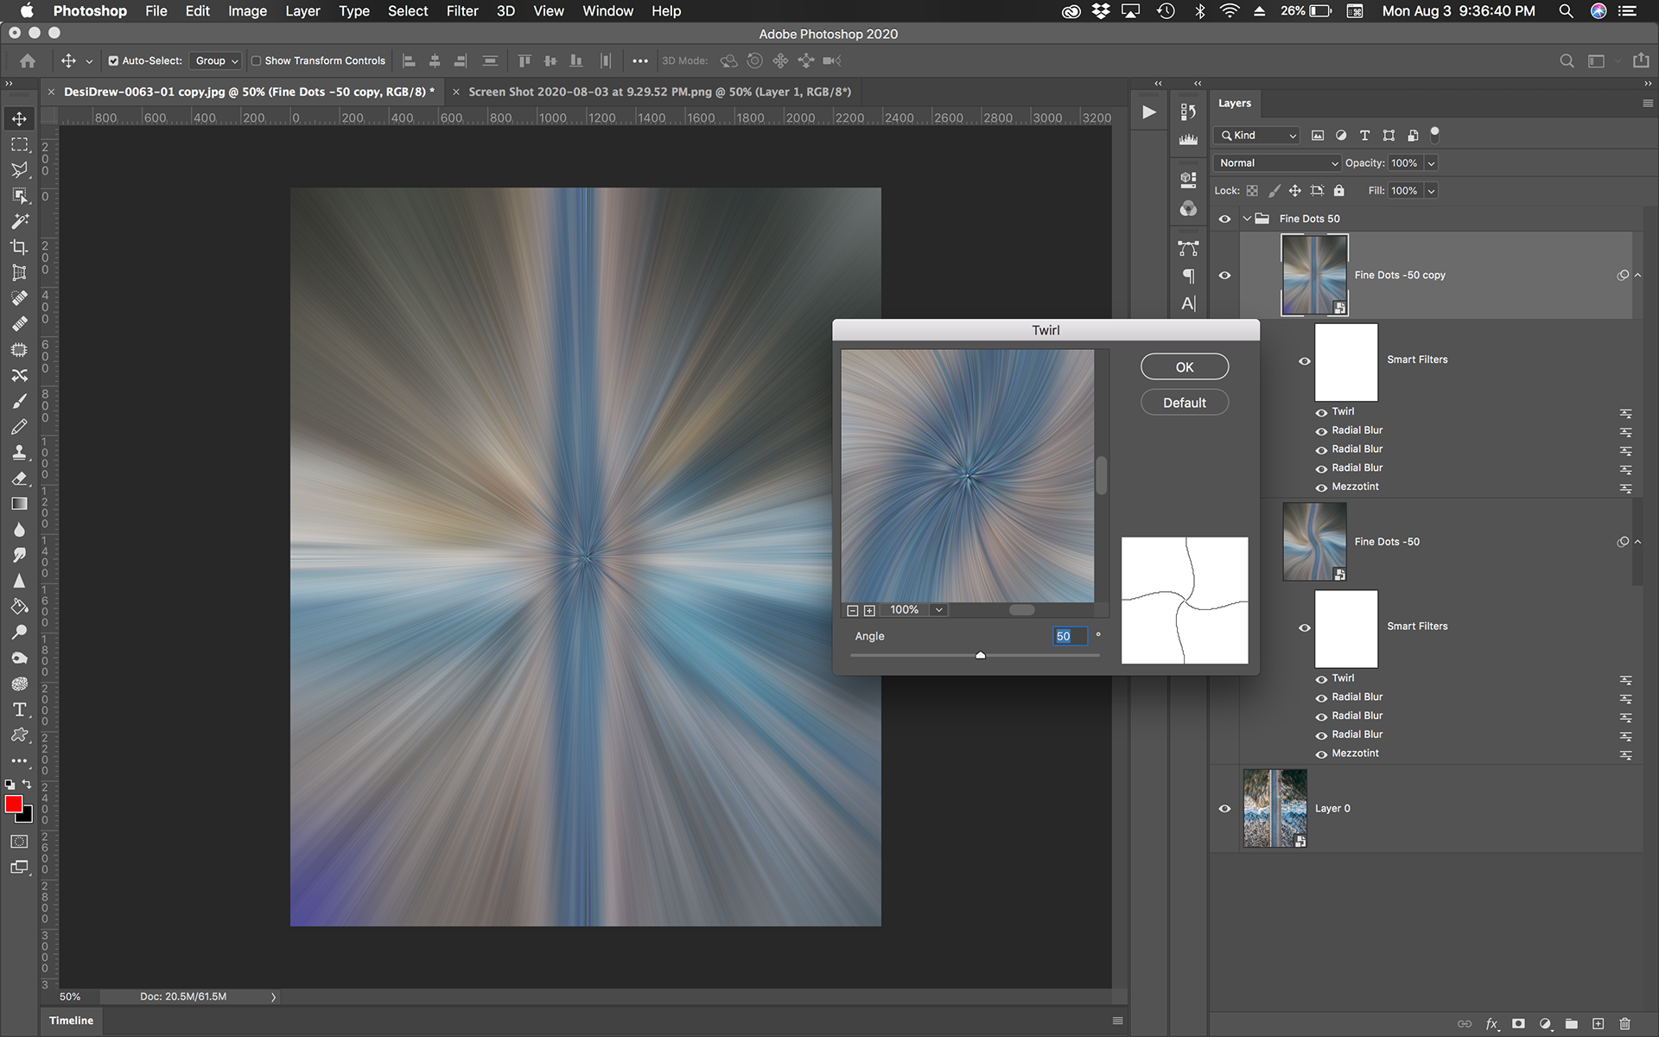Zoom out Twirl preview with minus button
The height and width of the screenshot is (1037, 1659).
(853, 610)
